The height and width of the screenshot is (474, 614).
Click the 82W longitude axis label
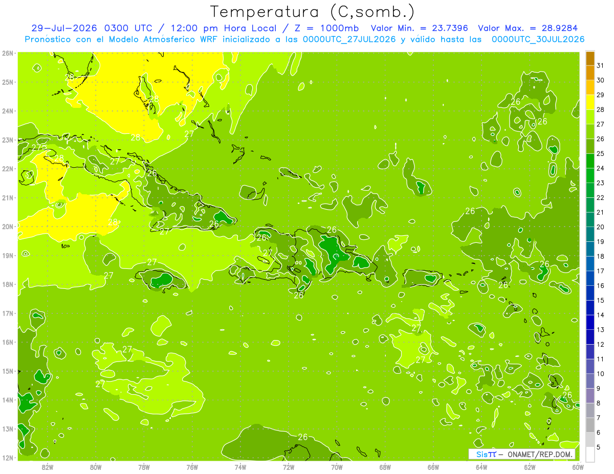pyautogui.click(x=48, y=467)
